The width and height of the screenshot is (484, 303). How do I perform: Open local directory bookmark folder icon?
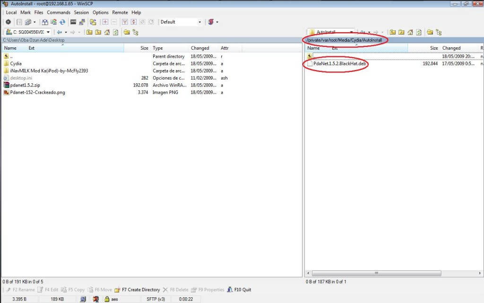127,32
